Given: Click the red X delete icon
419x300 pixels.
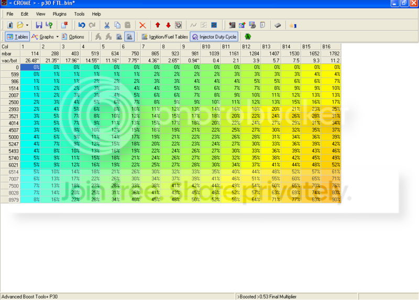Looking at the screenshot, I should (142, 25).
